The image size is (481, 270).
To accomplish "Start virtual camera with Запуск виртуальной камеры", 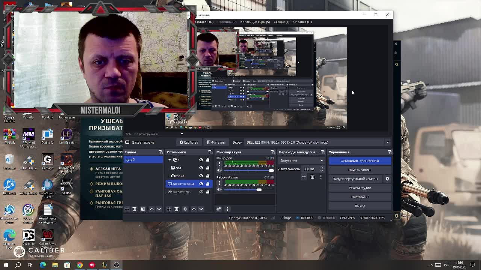I will pyautogui.click(x=355, y=179).
